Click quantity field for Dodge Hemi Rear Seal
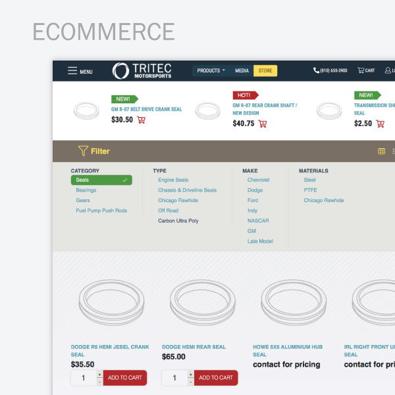Viewport: 395px width, 395px height. click(175, 378)
